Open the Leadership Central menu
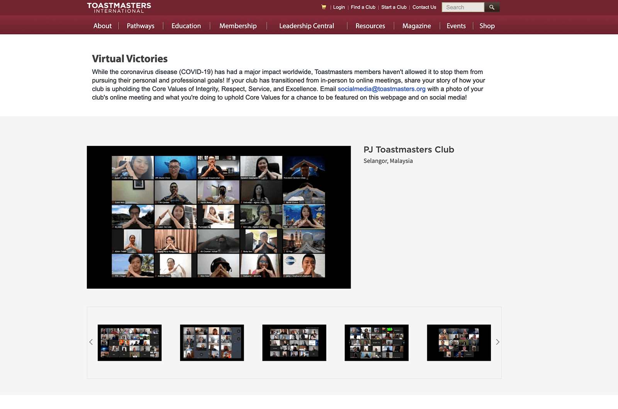 click(x=307, y=26)
